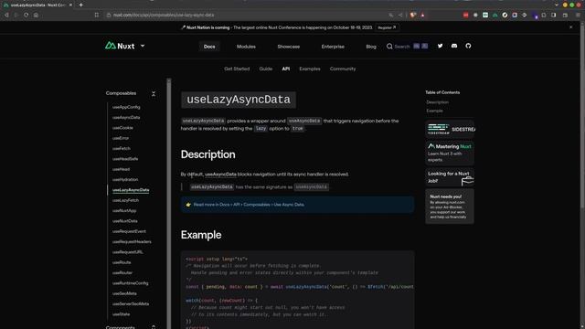Viewport: 585px width, 329px height.
Task: Click the red extension icon in the toolbar
Action: click(x=465, y=15)
